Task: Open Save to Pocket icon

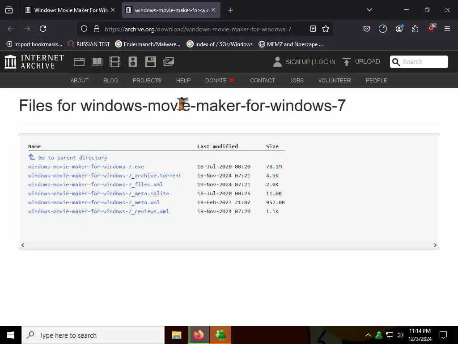Action: [x=367, y=29]
